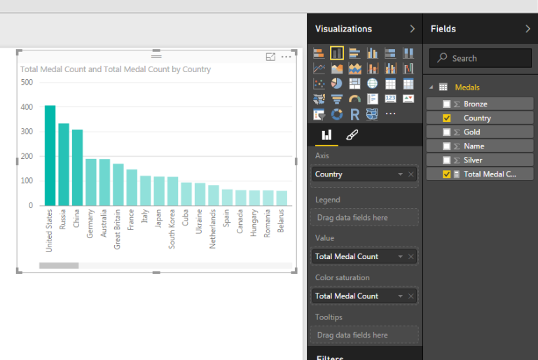Choose the funnel chart visualization
Image resolution: width=538 pixels, height=360 pixels.
tap(337, 99)
